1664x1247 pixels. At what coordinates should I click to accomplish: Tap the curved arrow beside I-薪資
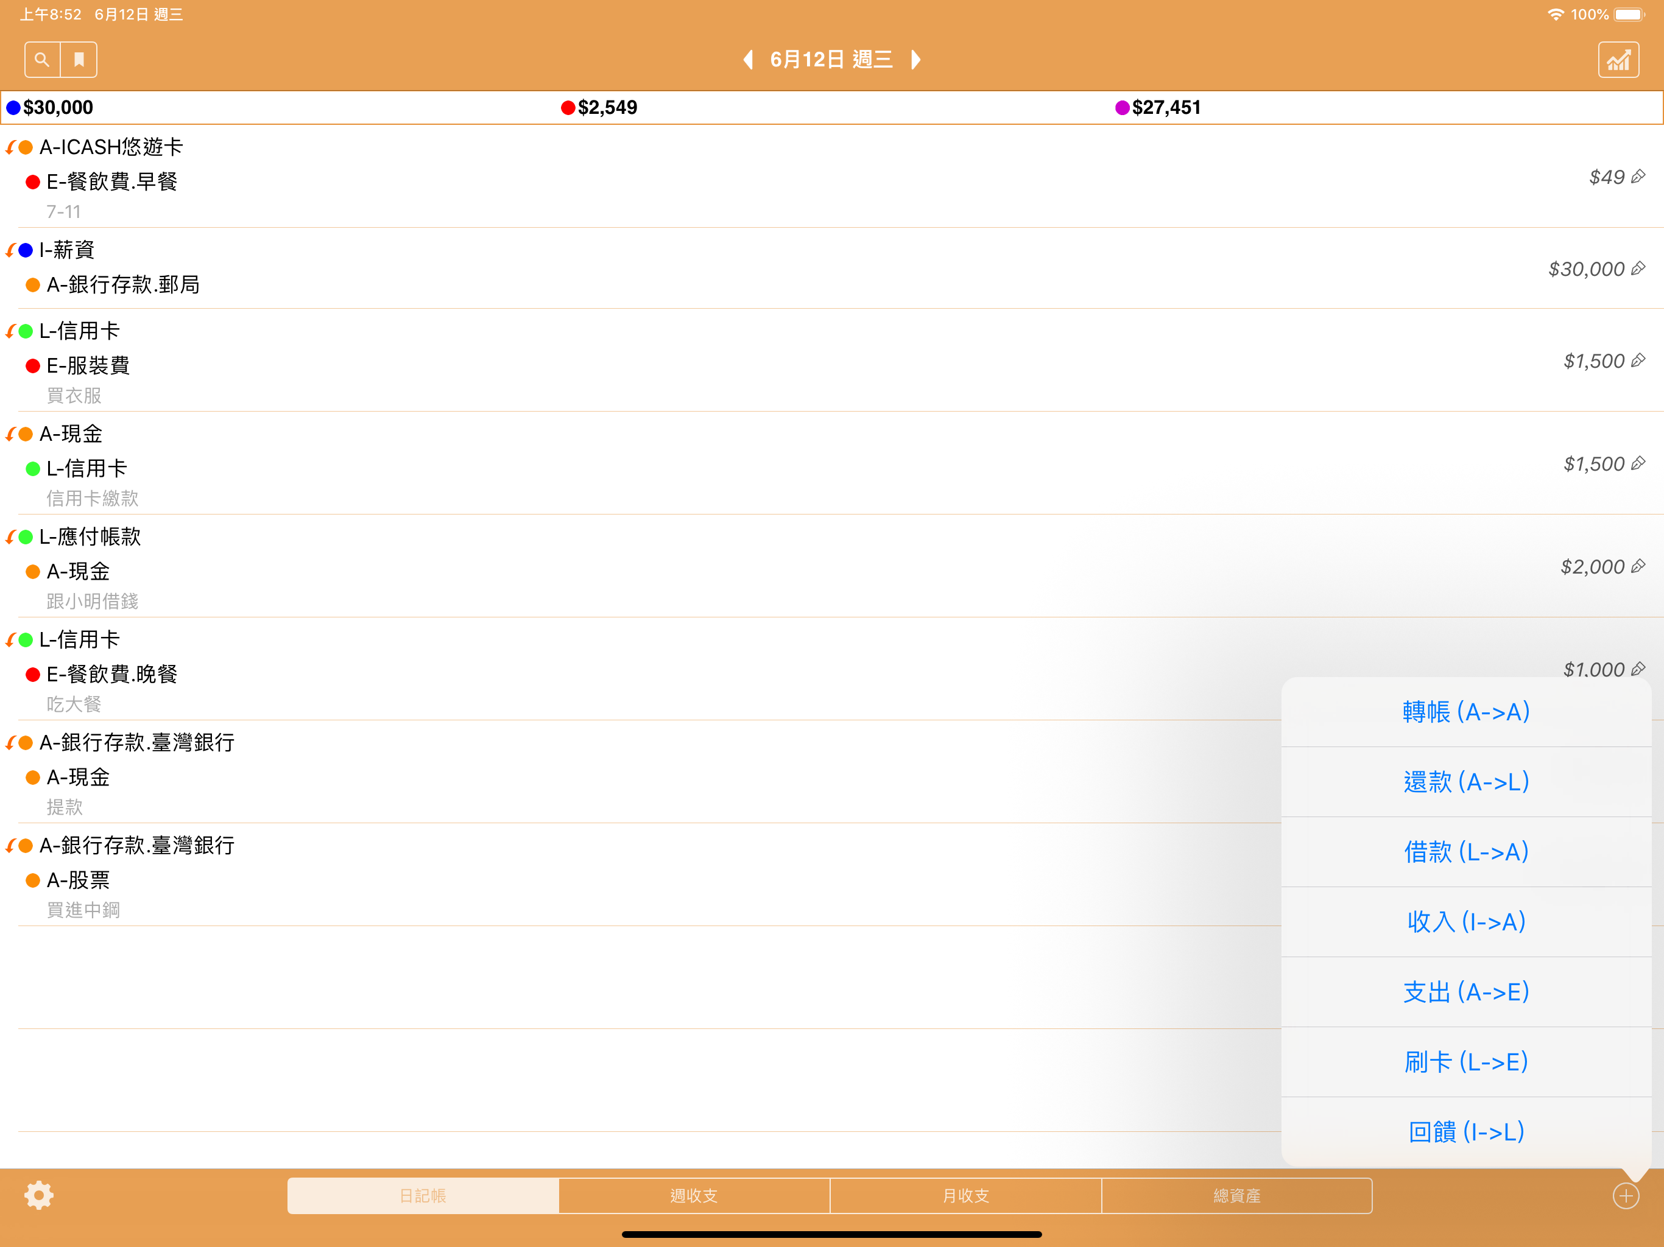coord(10,250)
